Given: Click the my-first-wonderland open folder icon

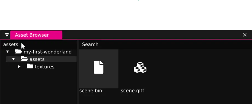Looking at the screenshot, I should pos(18,51).
